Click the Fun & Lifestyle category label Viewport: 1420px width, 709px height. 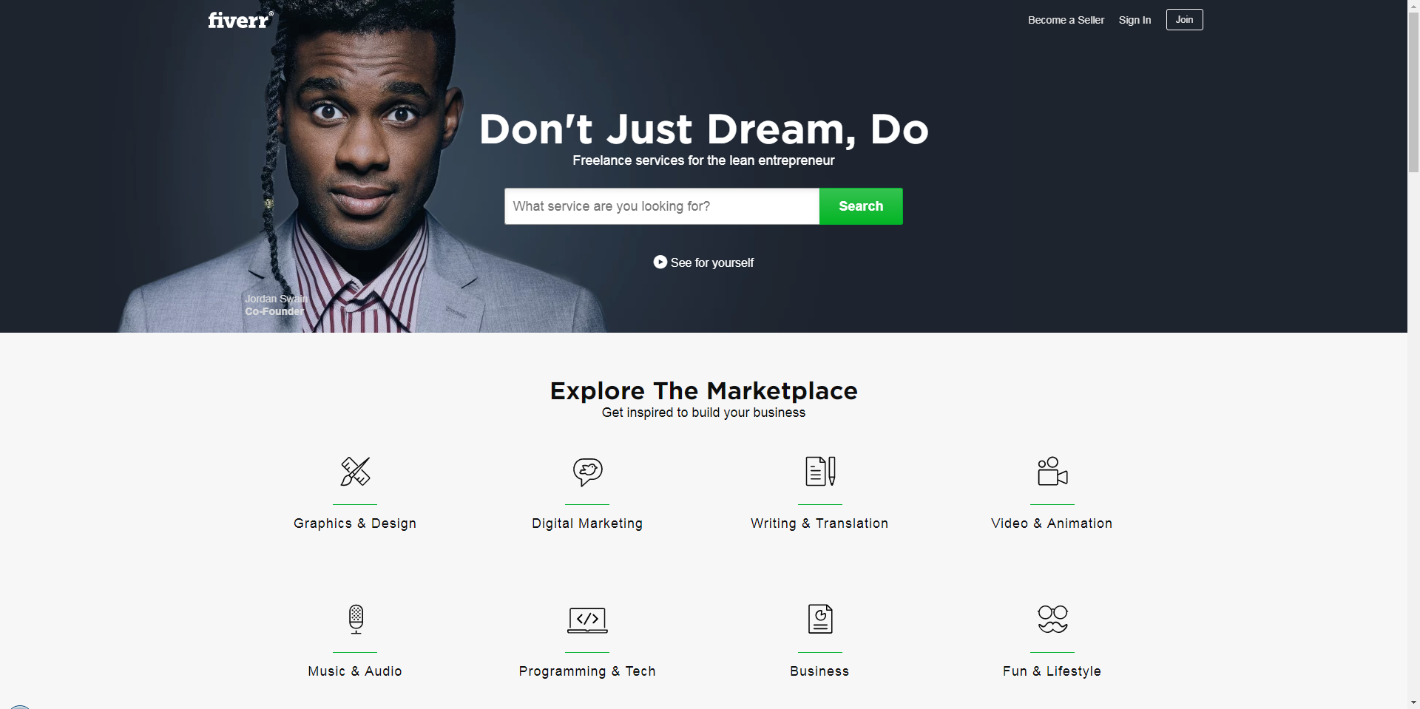1052,671
